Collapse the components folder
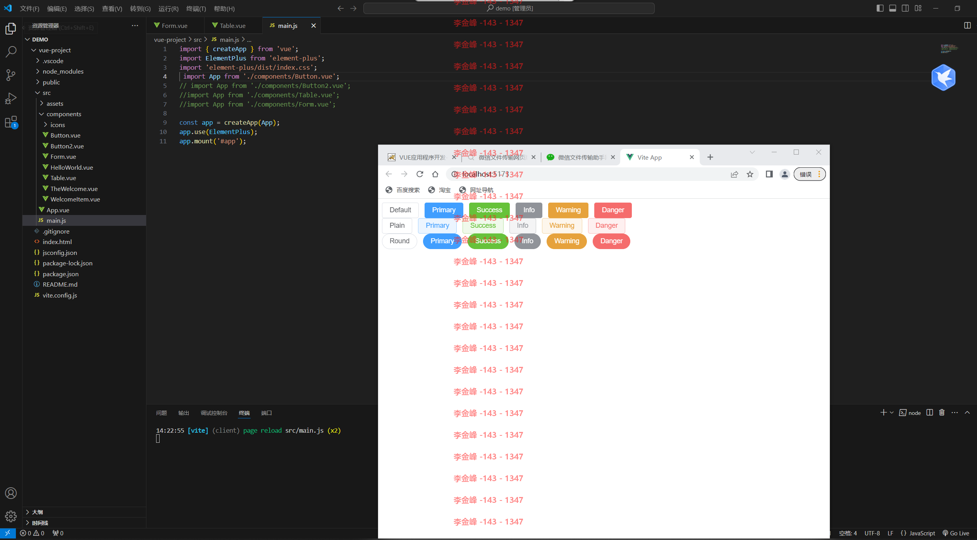The width and height of the screenshot is (977, 540). pos(42,114)
